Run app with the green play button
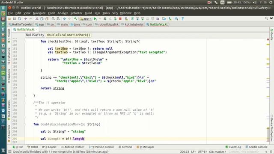 95,19
